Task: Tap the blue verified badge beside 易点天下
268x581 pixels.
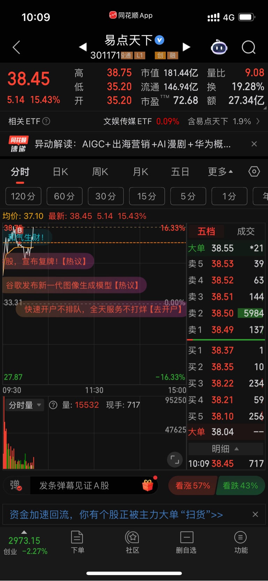Action: pos(159,40)
